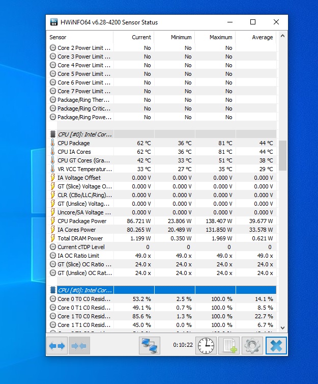
Task: Click the 86.721 W current value
Action: [139, 221]
